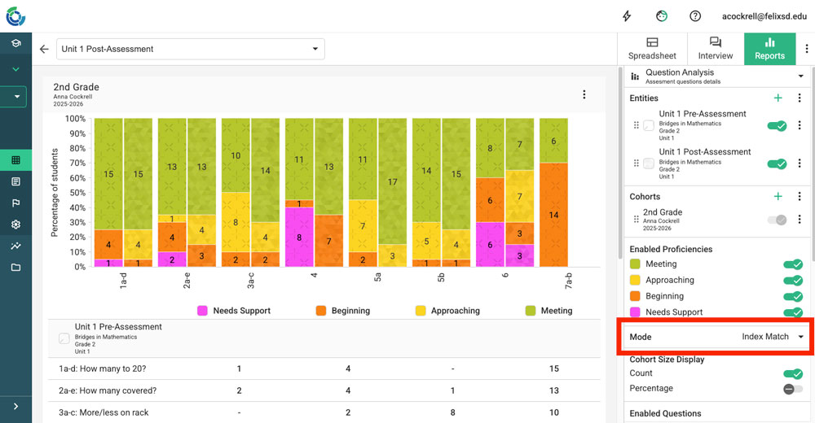The width and height of the screenshot is (815, 423).
Task: Expand the Question Analysis report selector
Action: tap(717, 76)
